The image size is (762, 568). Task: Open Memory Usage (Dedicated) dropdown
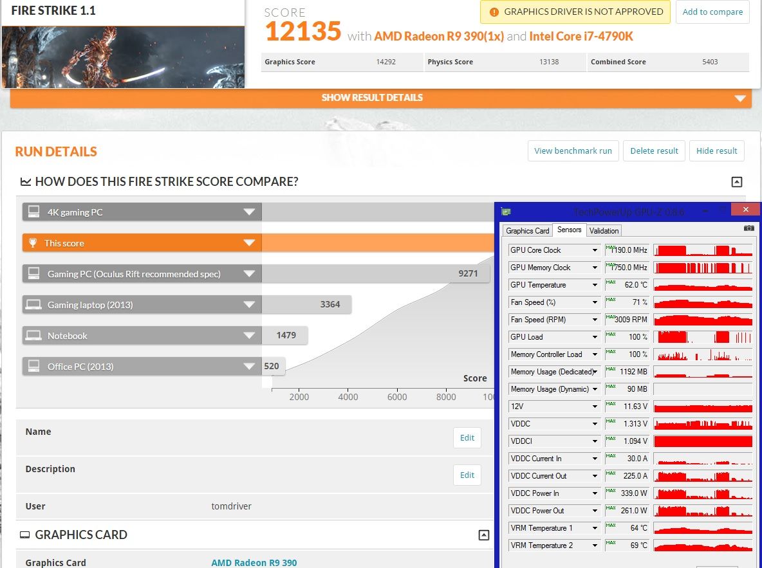click(594, 372)
